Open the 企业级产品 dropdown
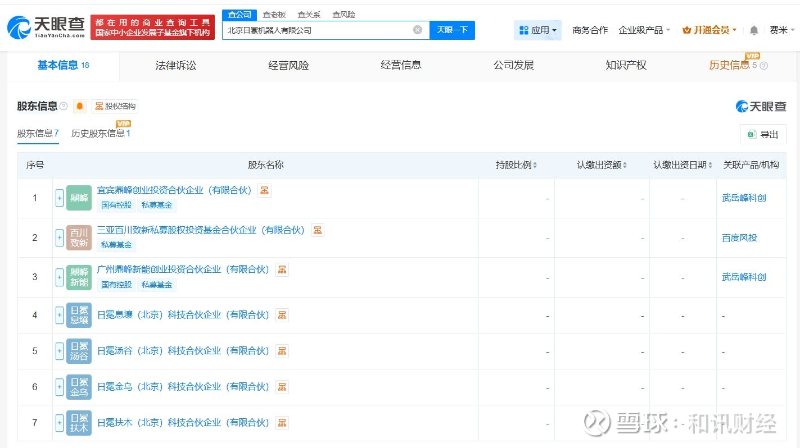The image size is (800, 448). click(x=644, y=30)
